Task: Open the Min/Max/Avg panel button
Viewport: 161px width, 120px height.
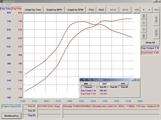Action: coord(11,116)
